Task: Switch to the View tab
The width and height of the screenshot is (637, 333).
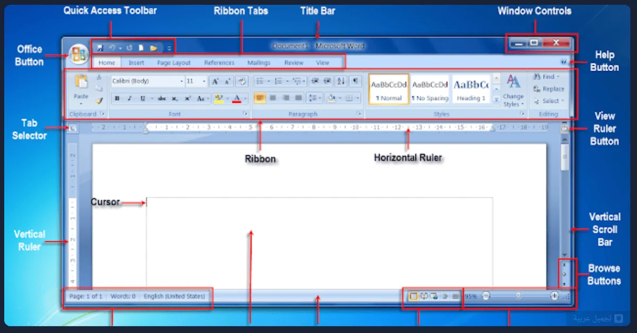Action: coord(323,63)
